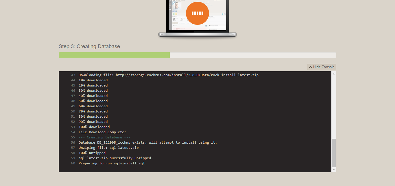Click "sql-latest.zip sucessfully unzipped" line
Image resolution: width=395 pixels, height=186 pixels.
pyautogui.click(x=116, y=158)
